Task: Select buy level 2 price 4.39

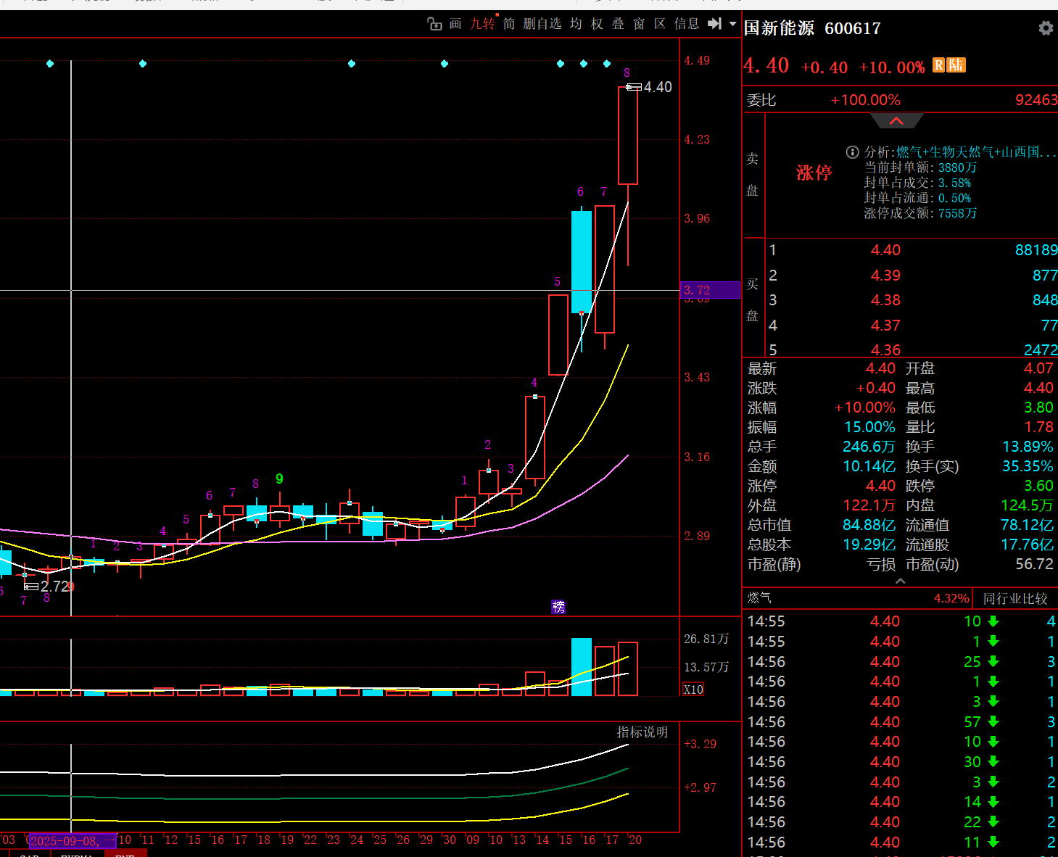Action: (885, 276)
